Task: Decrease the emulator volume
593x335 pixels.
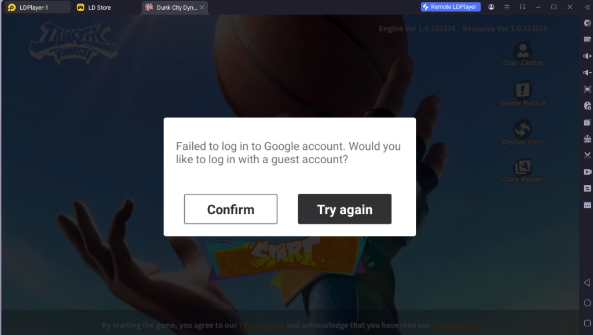Action: pyautogui.click(x=587, y=73)
